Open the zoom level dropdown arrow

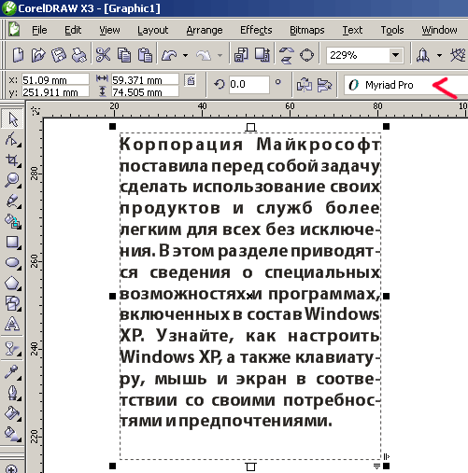[x=396, y=55]
